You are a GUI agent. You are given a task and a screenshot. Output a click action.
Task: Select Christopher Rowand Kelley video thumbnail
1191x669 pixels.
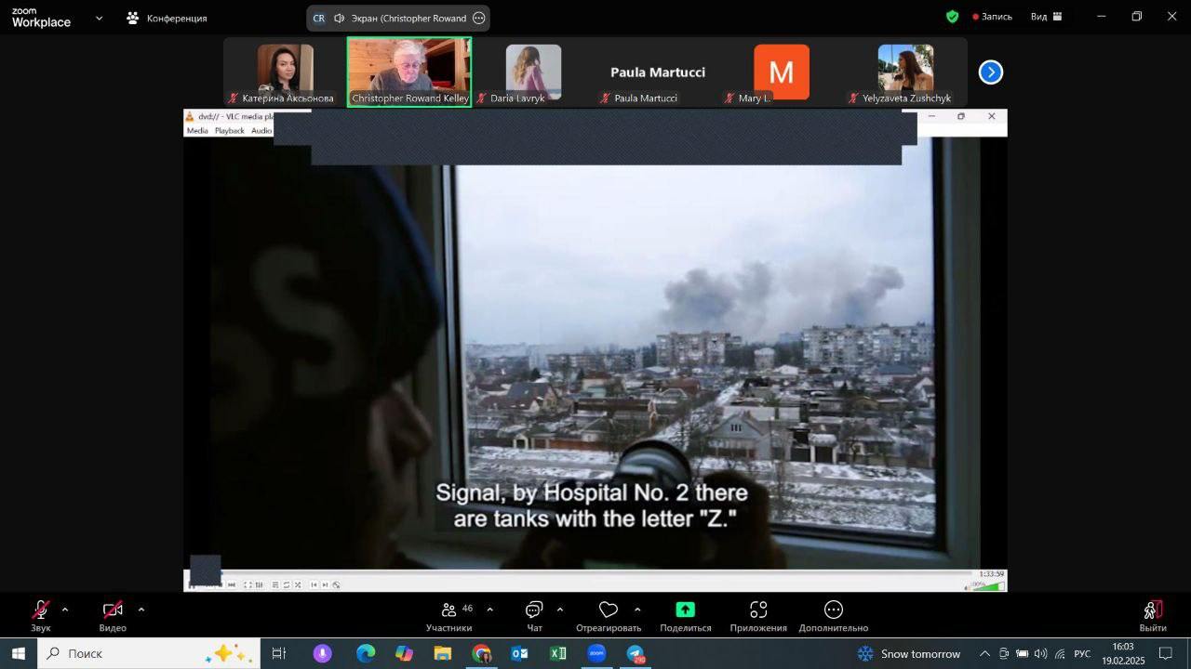click(409, 72)
